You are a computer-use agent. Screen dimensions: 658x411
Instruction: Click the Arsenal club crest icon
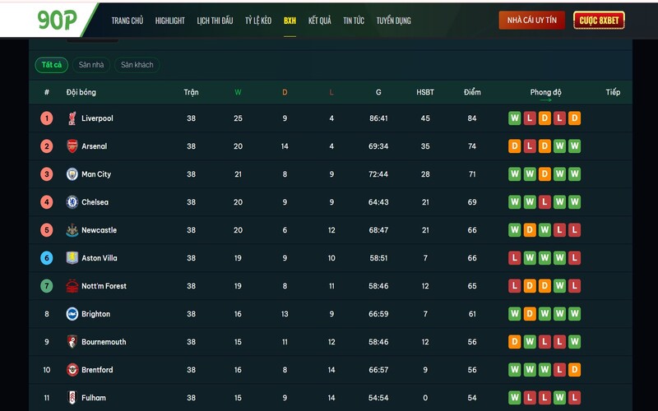click(x=72, y=146)
